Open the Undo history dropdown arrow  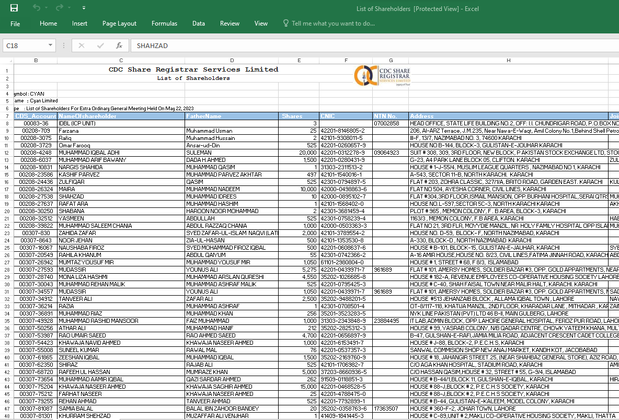[46, 8]
